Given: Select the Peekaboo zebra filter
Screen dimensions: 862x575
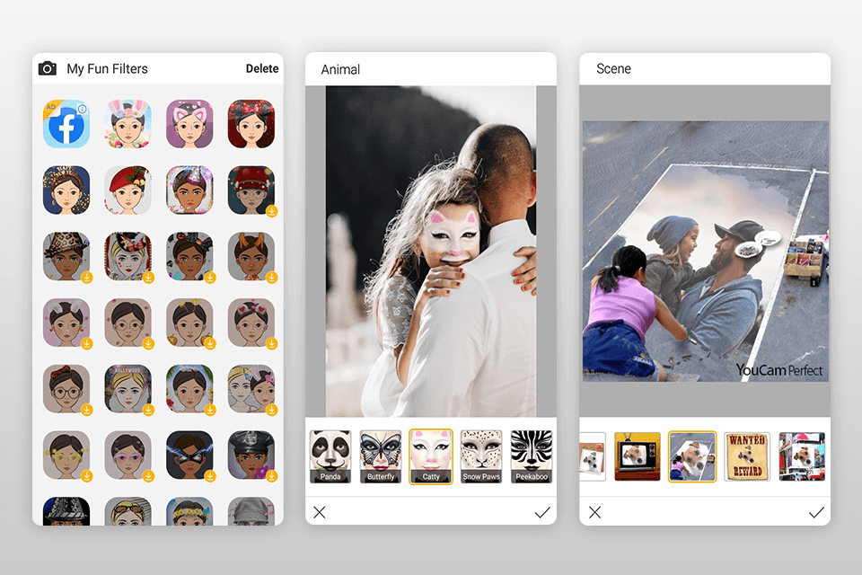Looking at the screenshot, I should click(x=531, y=454).
